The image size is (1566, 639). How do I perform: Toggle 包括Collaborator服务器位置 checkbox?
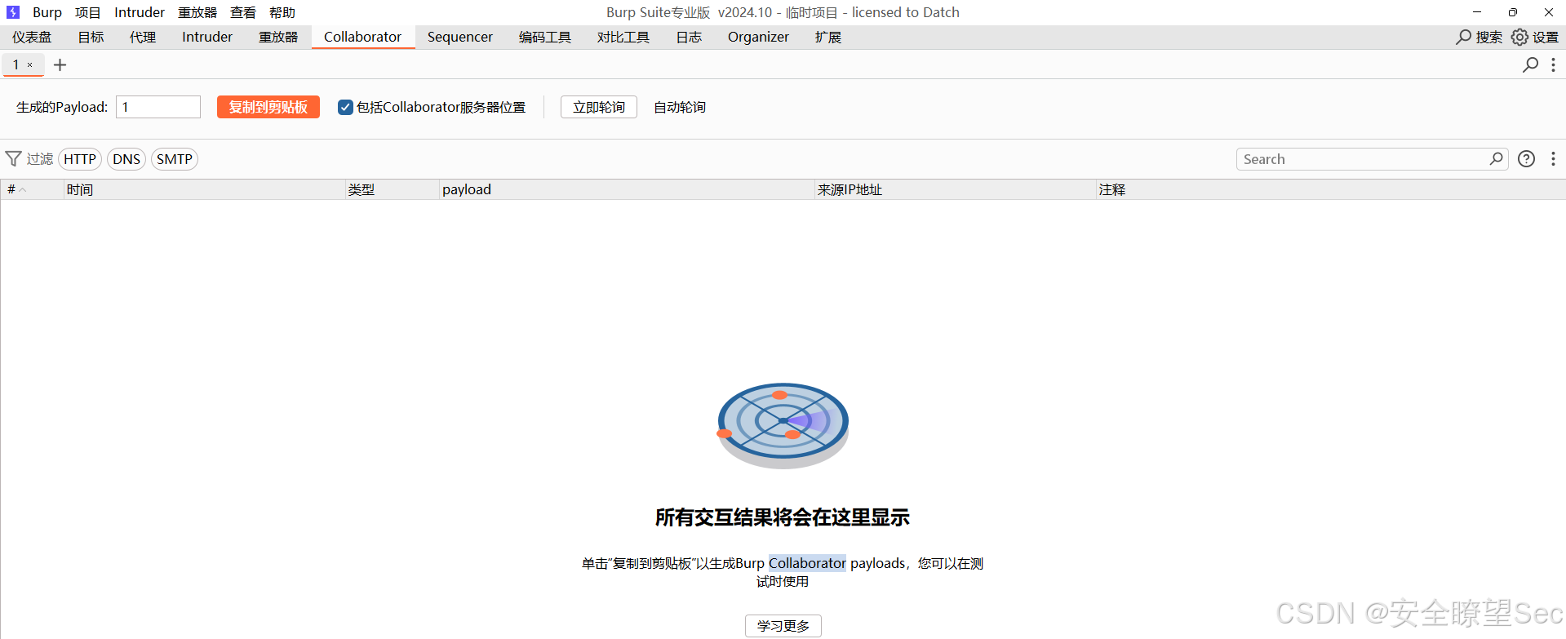345,107
